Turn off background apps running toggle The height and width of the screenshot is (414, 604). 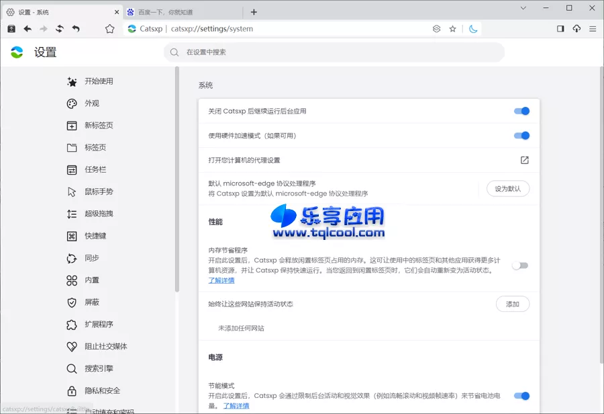(x=521, y=110)
